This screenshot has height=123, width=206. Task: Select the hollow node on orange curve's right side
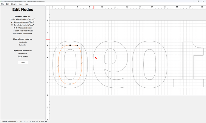[x=82, y=63]
